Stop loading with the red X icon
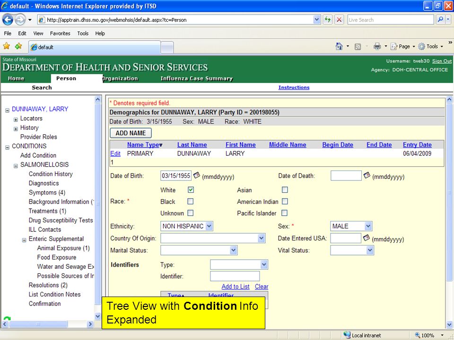 (x=339, y=20)
